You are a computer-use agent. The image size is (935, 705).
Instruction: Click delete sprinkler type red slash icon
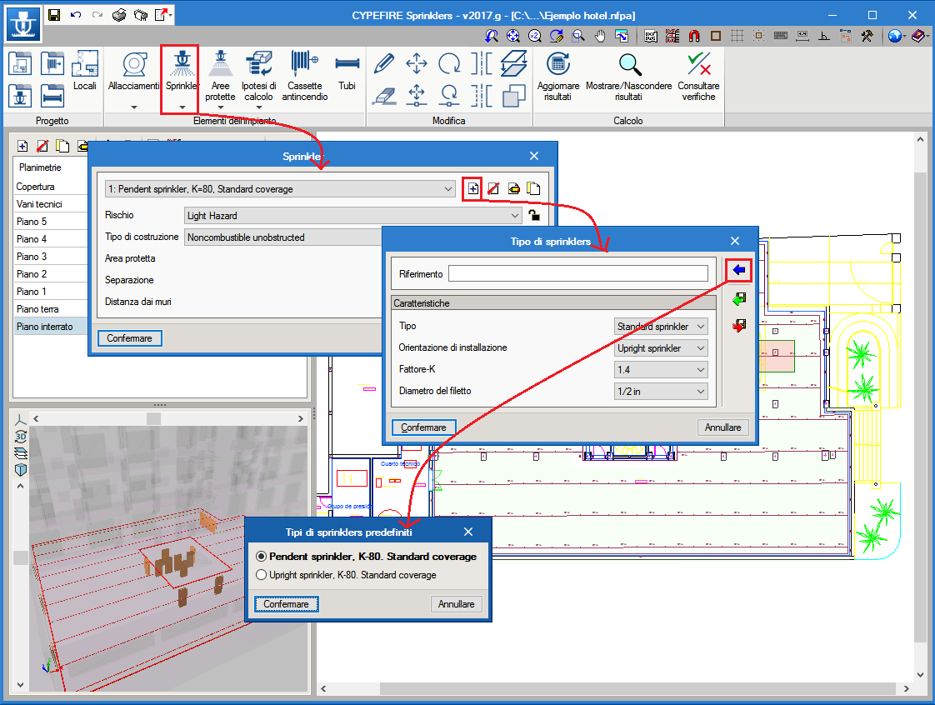[x=493, y=188]
